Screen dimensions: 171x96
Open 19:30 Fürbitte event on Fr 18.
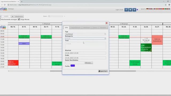[x=57, y=63]
